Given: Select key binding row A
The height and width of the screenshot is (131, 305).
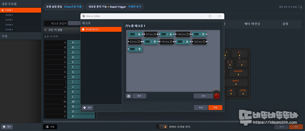Looking at the screenshot, I should [x=62, y=42].
